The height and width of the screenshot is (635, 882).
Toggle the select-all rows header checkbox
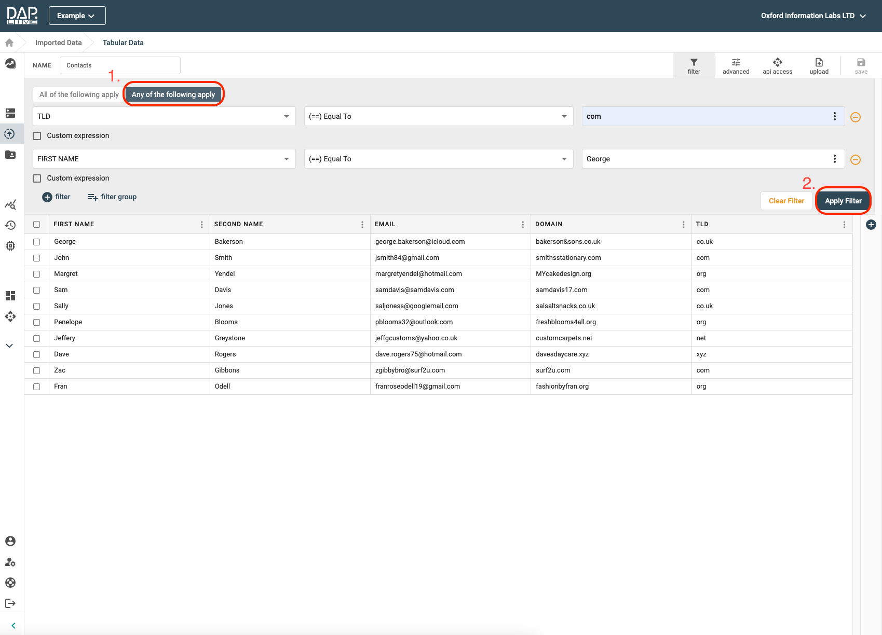pyautogui.click(x=37, y=225)
